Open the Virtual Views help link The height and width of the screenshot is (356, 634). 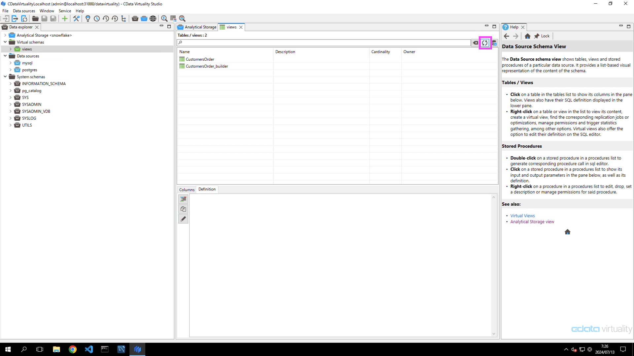(522, 215)
